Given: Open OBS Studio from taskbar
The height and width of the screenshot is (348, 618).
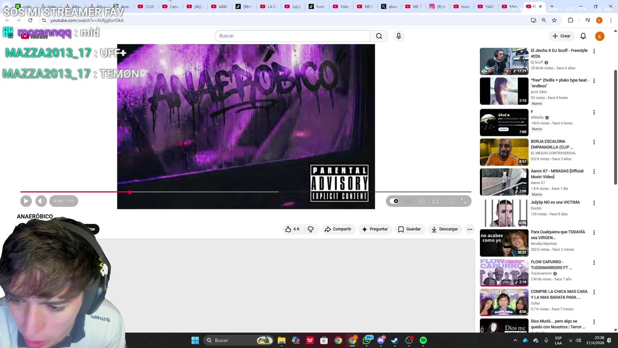Looking at the screenshot, I should (x=409, y=340).
